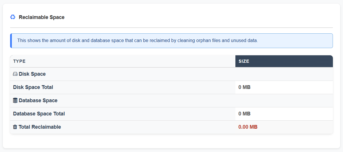Select the Disk Space section row

[171, 74]
